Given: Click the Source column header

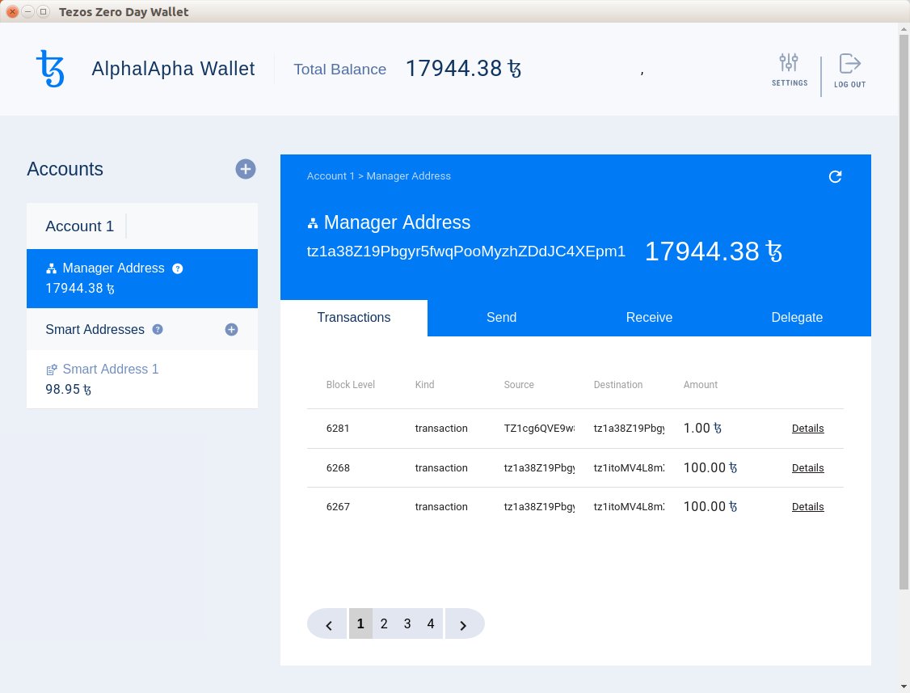Looking at the screenshot, I should click(519, 385).
